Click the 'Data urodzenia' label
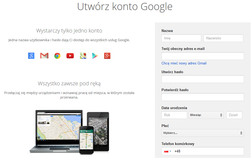The image size is (252, 159). point(174,108)
